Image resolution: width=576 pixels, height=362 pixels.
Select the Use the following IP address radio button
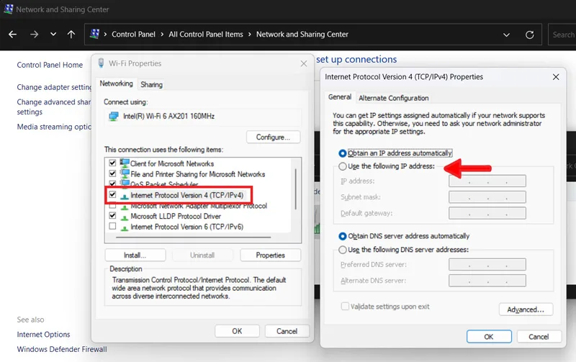coord(343,166)
